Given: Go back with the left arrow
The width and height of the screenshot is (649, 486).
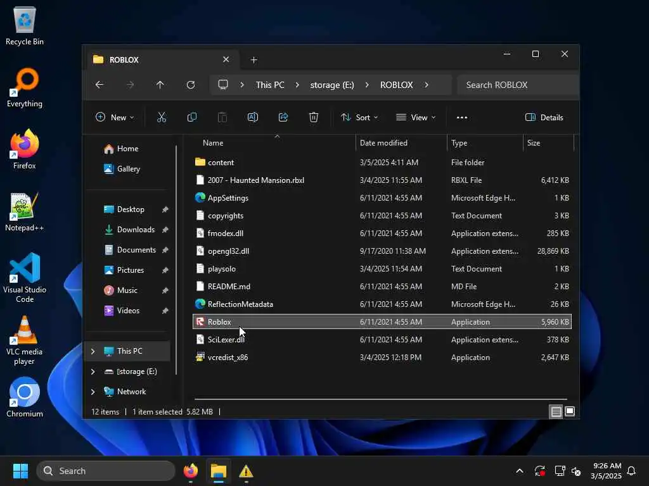Looking at the screenshot, I should 100,85.
